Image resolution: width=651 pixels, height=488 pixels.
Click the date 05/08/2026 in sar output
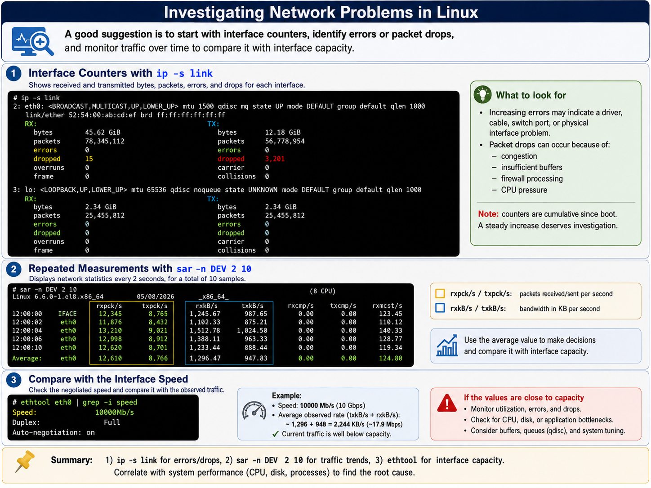(155, 297)
